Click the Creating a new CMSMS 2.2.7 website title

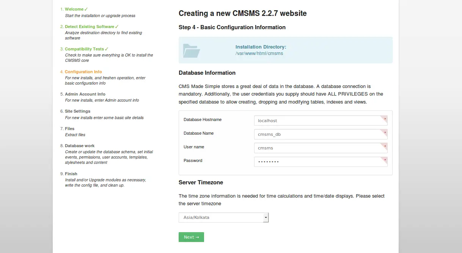[243, 13]
